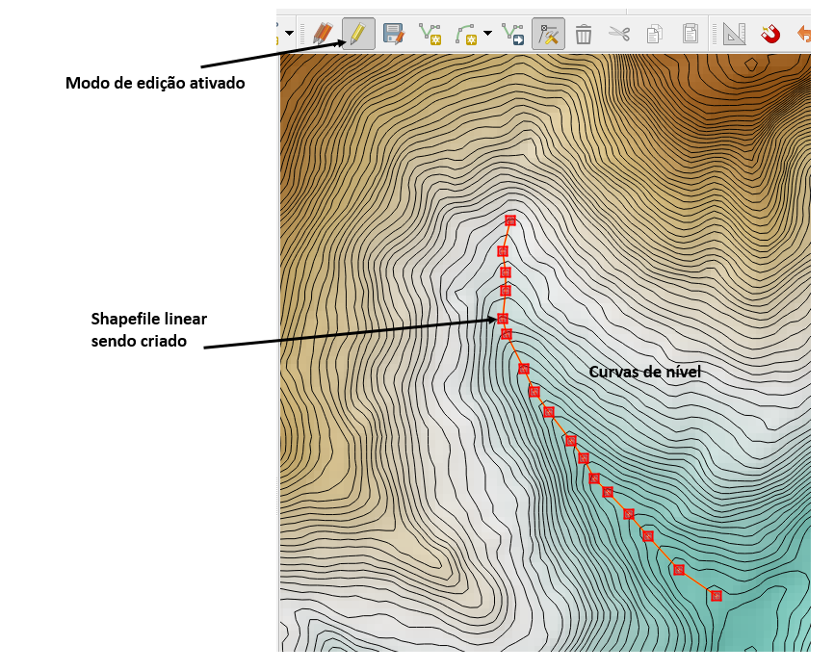Open the Current Edits pencils tool
This screenshot has width=834, height=671.
[x=323, y=35]
